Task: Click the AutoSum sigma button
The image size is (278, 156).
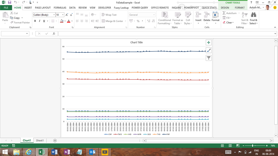Action: (230, 13)
